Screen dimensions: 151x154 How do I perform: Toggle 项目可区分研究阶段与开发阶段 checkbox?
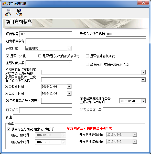(8, 129)
